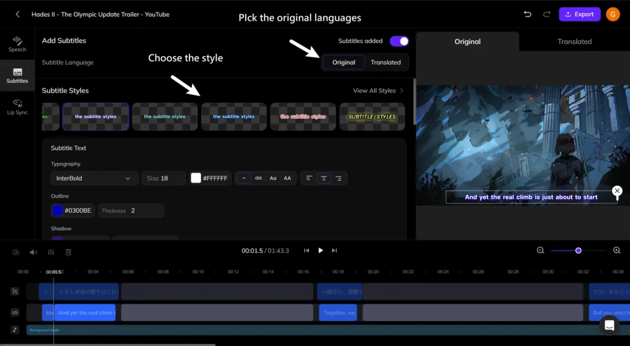
Task: Skip to the previous segment
Action: click(306, 251)
